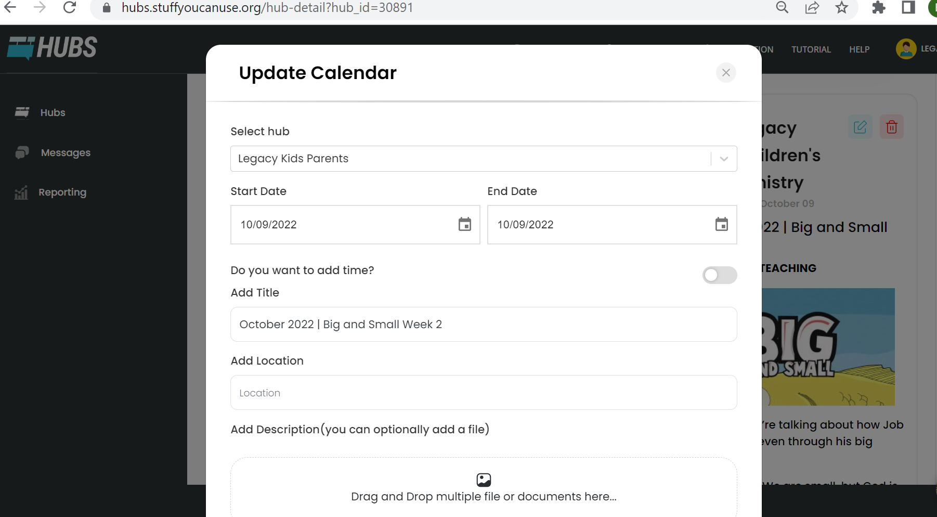Click the Add Title text field
937x517 pixels.
[484, 325]
